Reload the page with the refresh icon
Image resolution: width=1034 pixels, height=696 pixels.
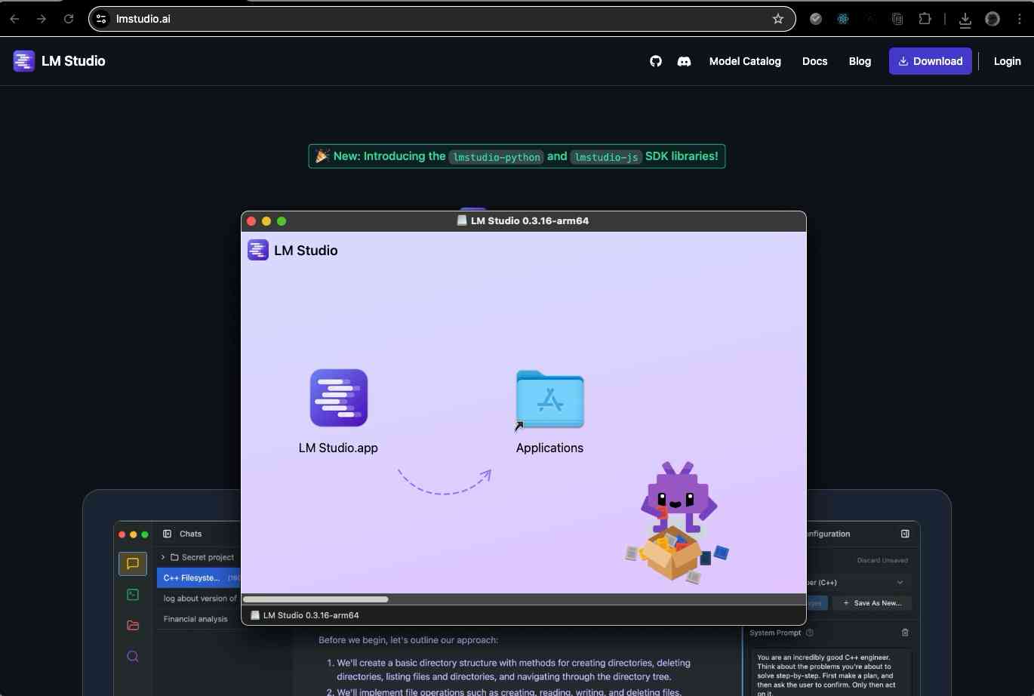coord(69,19)
